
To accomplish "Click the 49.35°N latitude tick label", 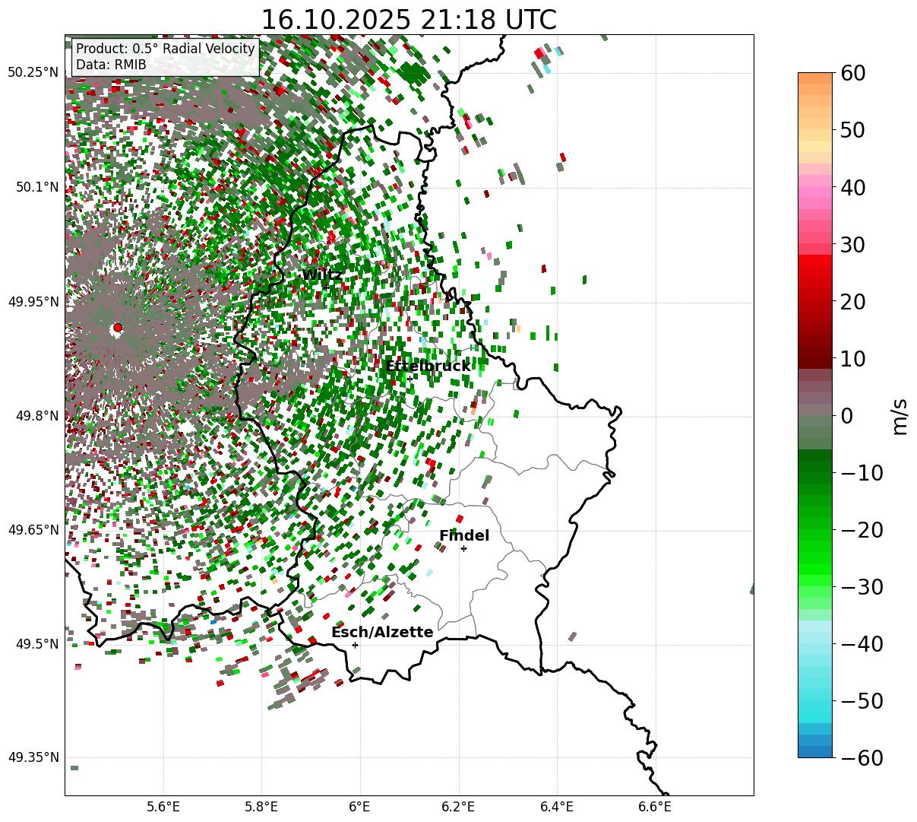I will click(33, 757).
